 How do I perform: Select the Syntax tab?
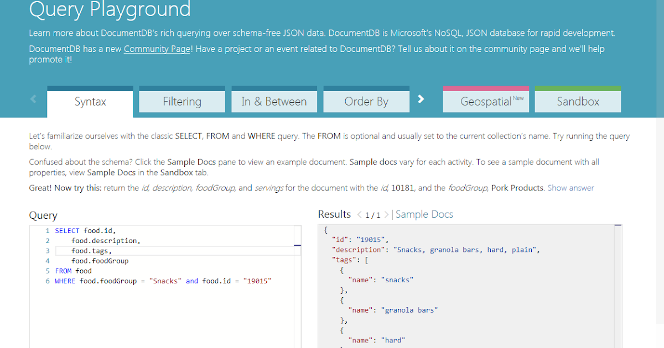point(90,101)
